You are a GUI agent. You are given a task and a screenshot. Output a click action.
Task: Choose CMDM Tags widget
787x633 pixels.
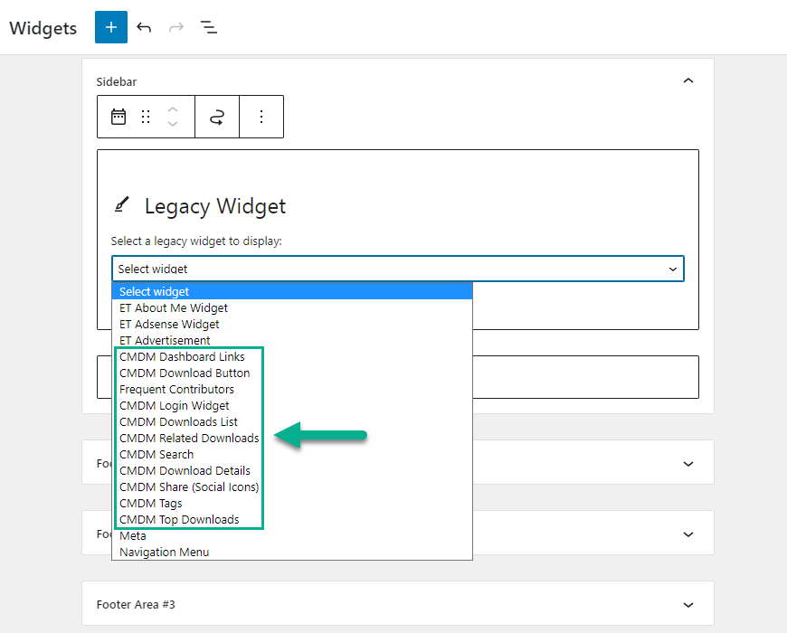tap(292, 504)
